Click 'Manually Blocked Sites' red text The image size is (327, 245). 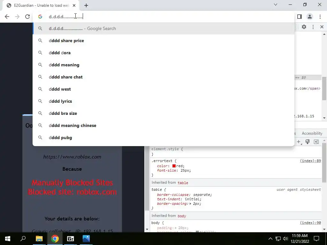pos(72,183)
